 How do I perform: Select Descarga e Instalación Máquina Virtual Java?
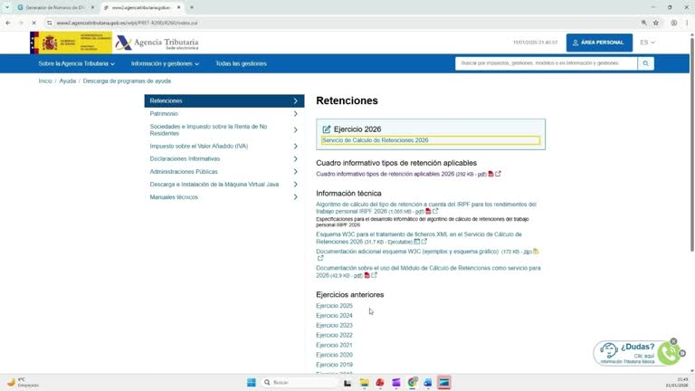[224, 185]
